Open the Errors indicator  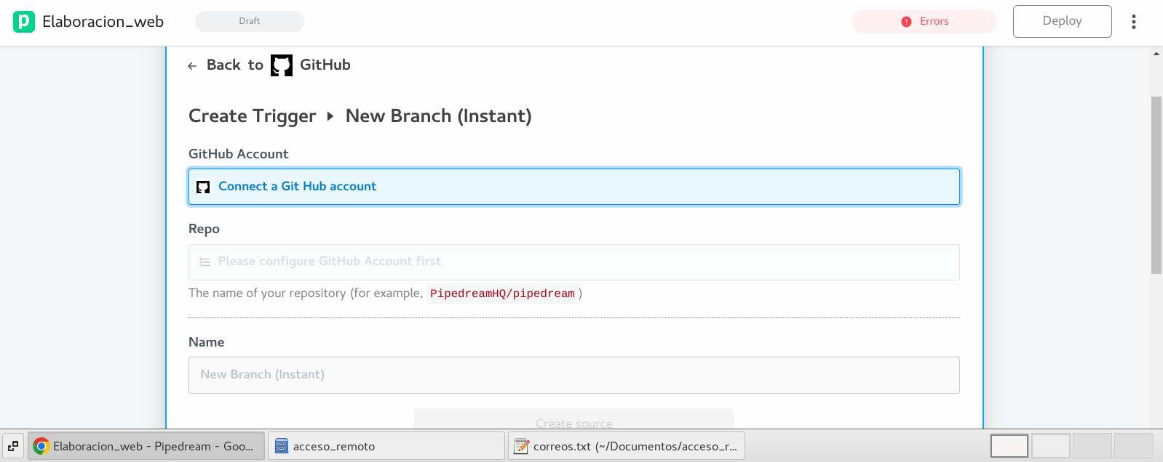[x=924, y=22]
